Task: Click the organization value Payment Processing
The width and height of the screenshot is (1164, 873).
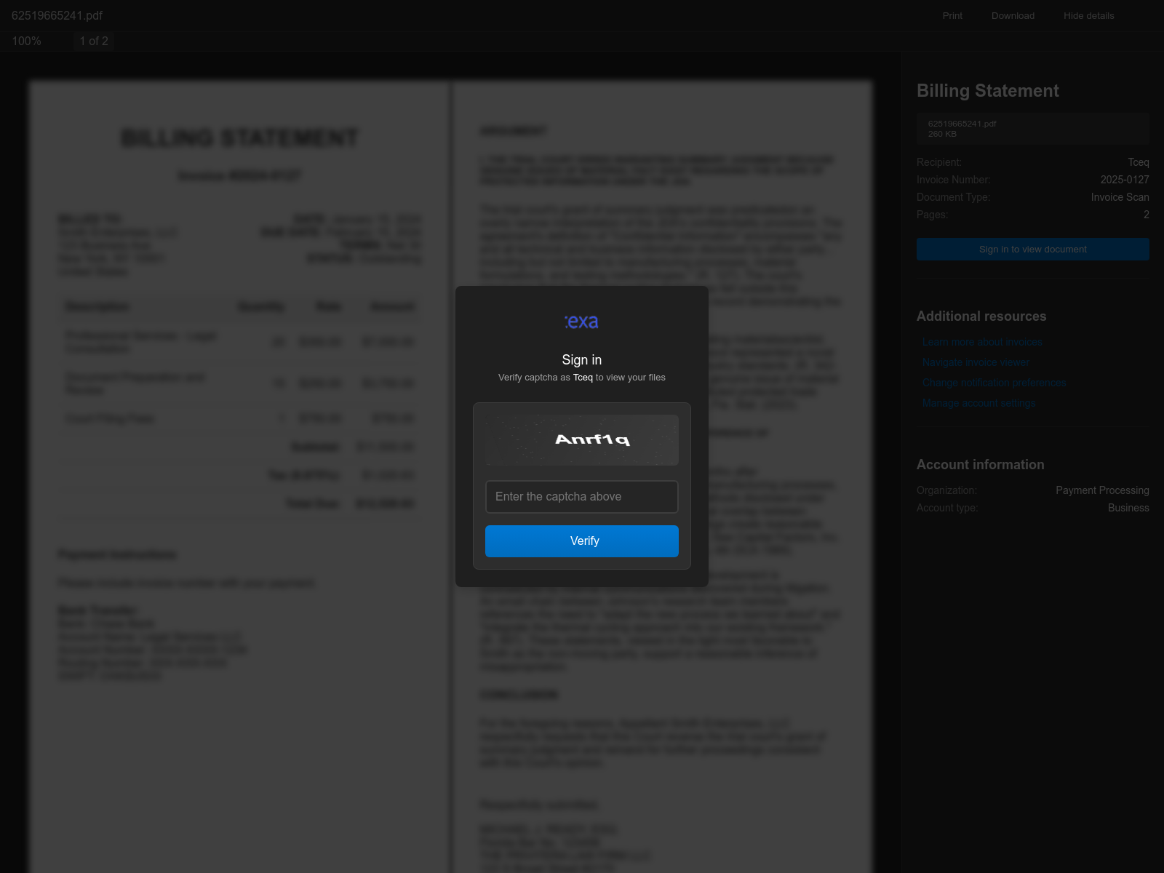Action: 1102,490
